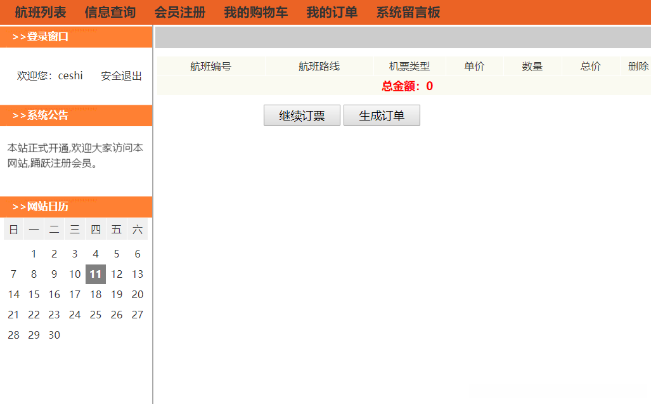The width and height of the screenshot is (651, 404).
Task: Click the 日 weekday header
Action: coord(13,229)
